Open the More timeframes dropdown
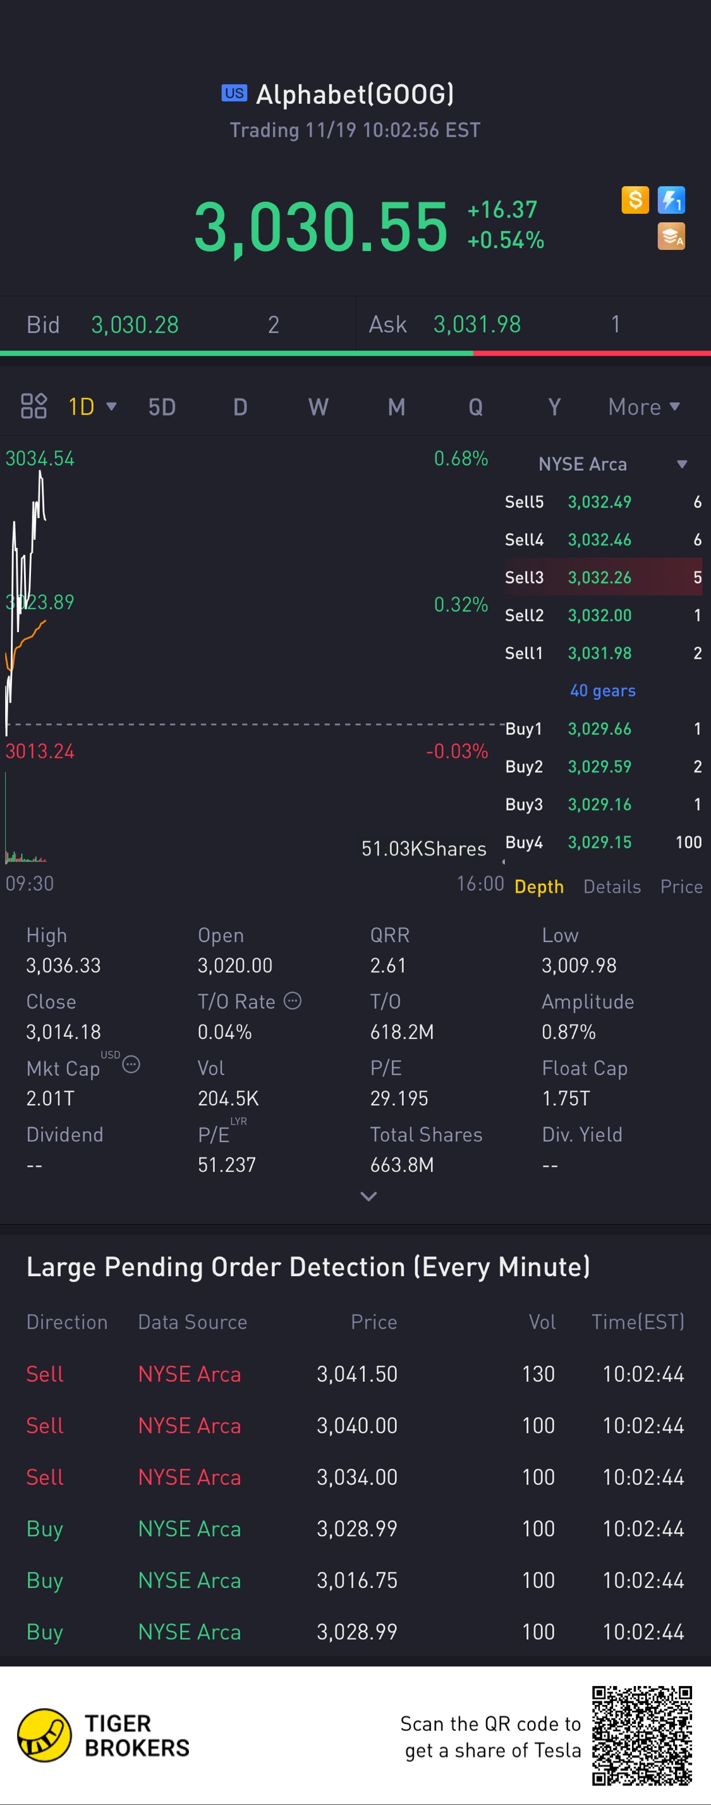This screenshot has height=1805, width=711. click(644, 406)
